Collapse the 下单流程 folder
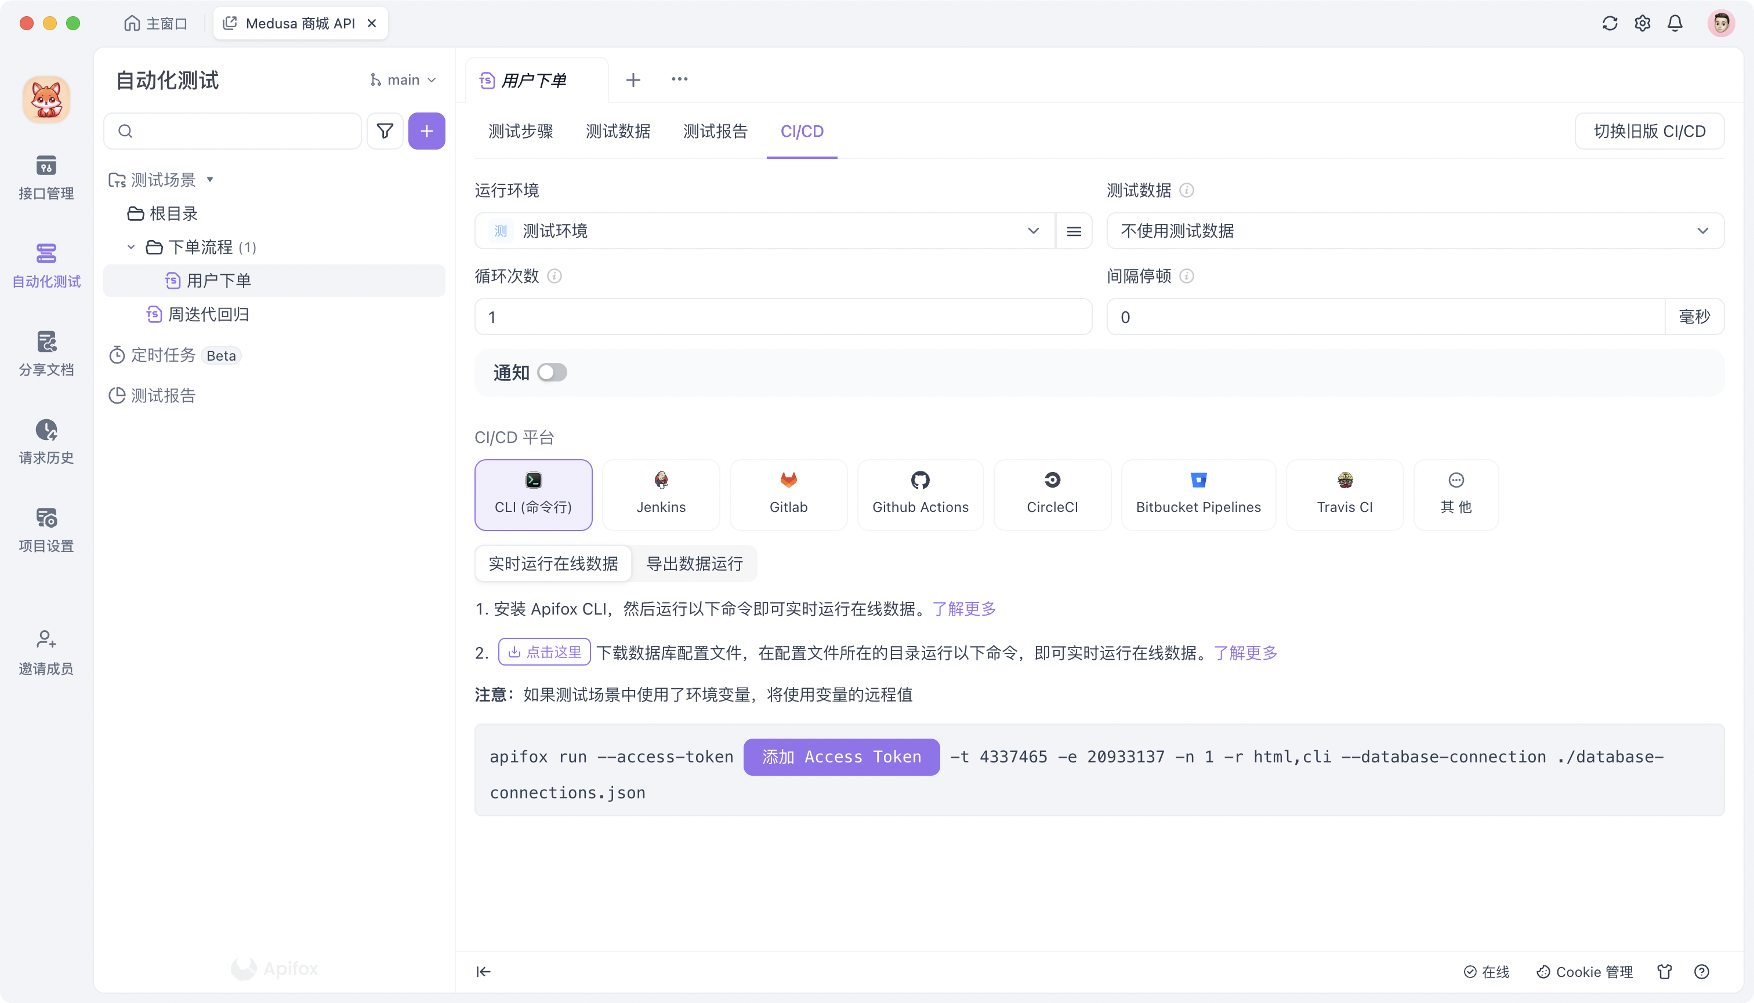 click(131, 246)
